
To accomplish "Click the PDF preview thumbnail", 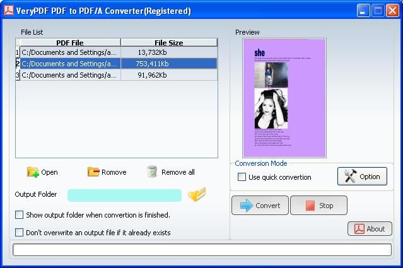I will click(284, 98).
